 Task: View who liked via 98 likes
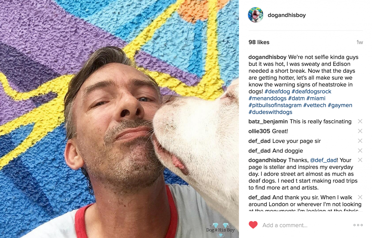tap(259, 42)
